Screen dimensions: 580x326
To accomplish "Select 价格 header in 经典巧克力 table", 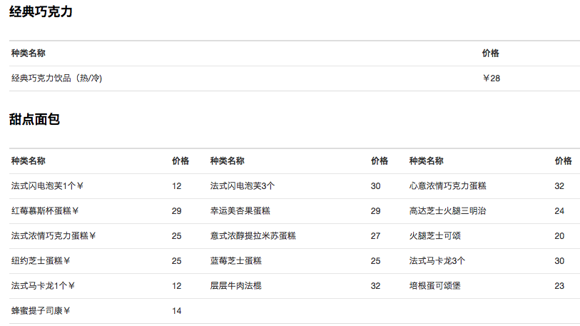I will (491, 54).
